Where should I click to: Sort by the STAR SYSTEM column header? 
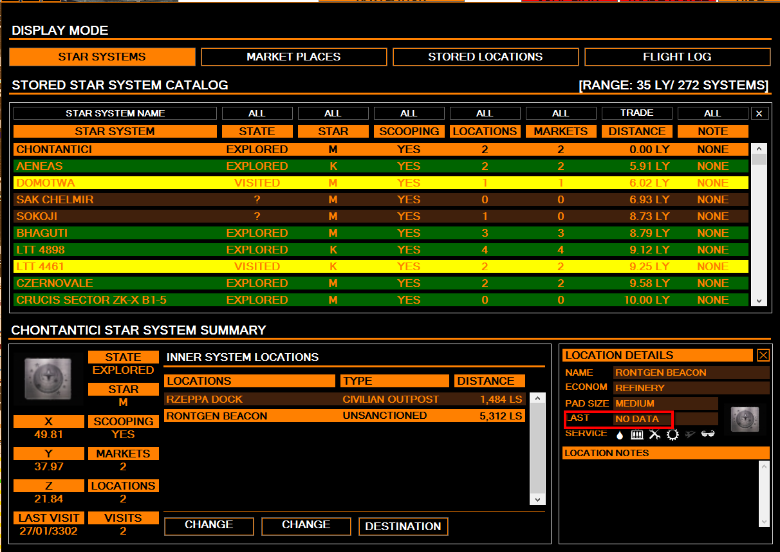click(115, 131)
